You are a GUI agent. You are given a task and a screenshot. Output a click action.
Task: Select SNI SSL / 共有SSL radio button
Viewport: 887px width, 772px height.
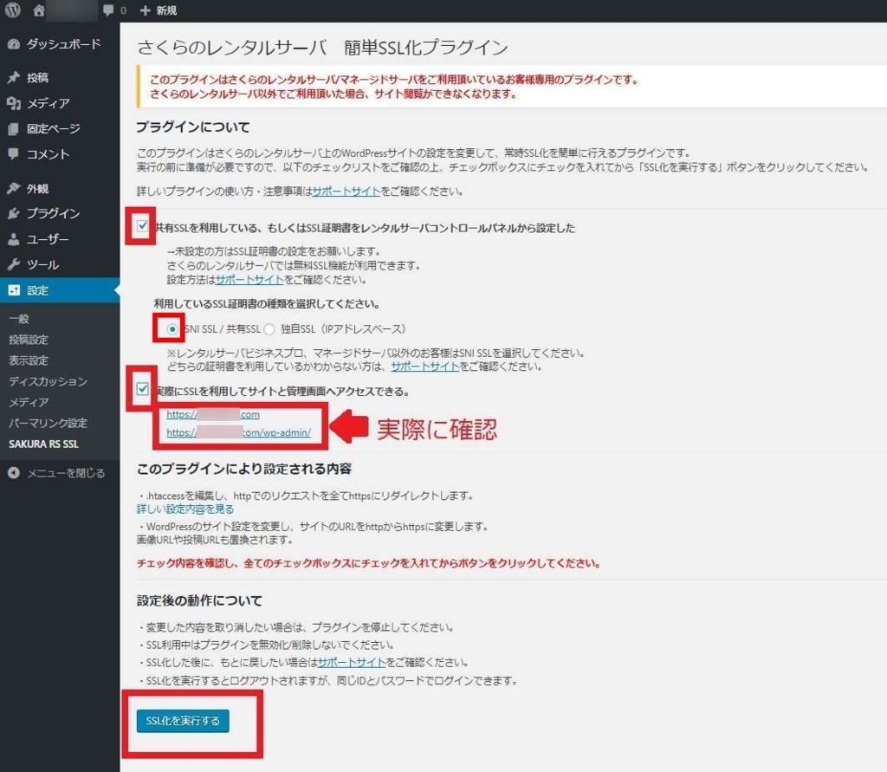click(x=172, y=329)
